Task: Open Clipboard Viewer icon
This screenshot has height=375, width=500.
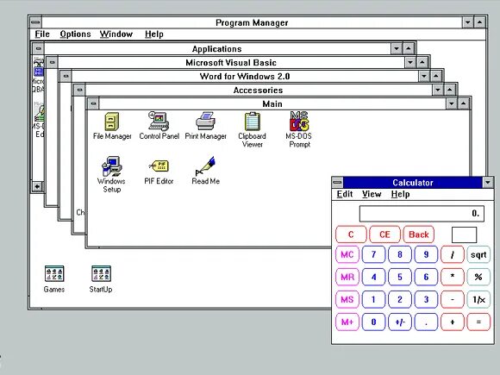Action: 253,130
